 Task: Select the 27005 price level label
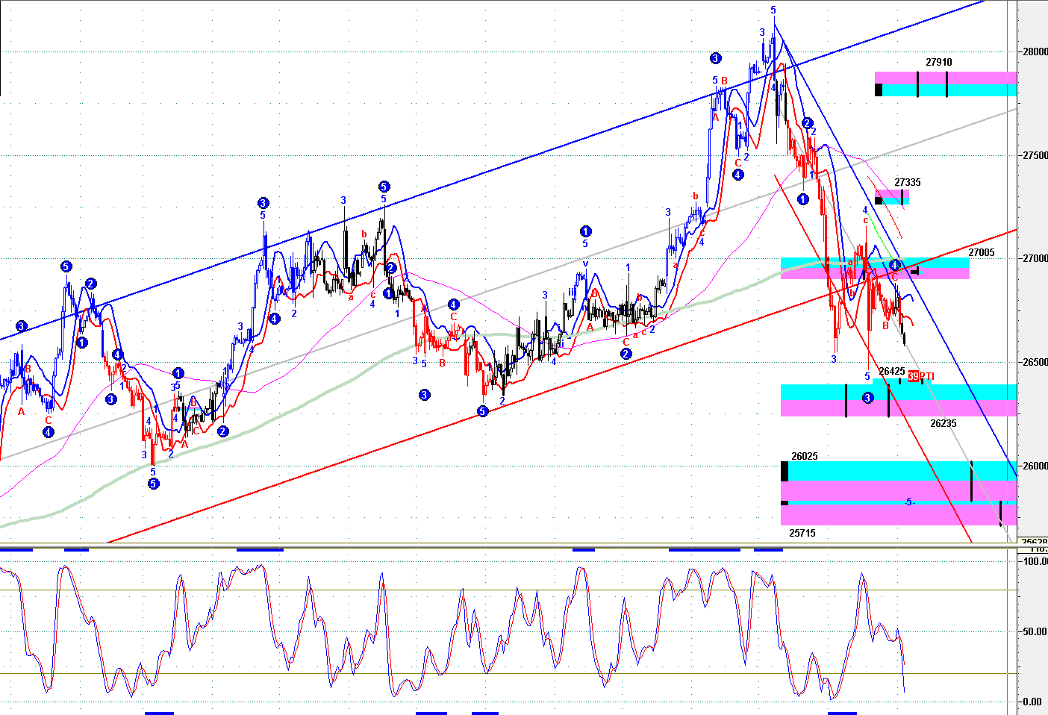point(982,253)
